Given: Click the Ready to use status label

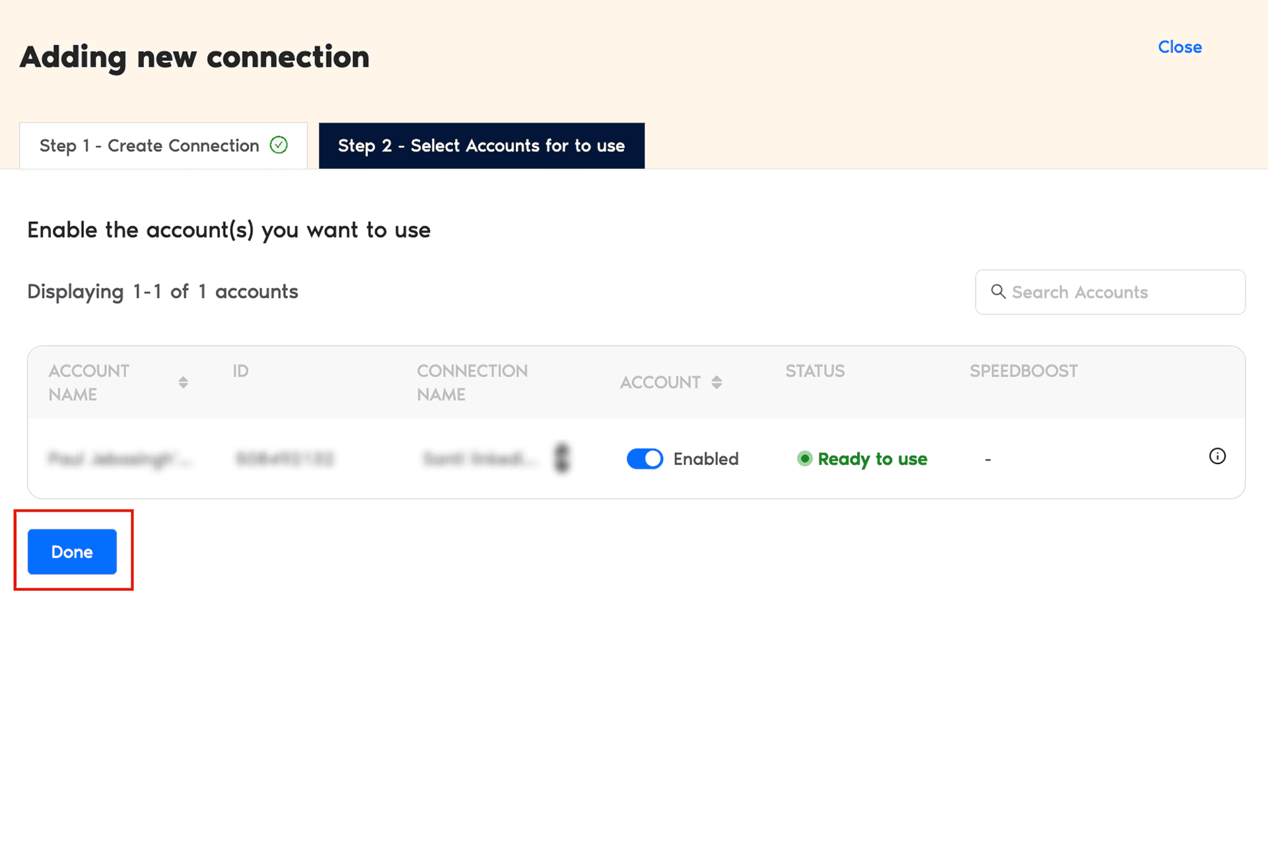Looking at the screenshot, I should tap(872, 459).
